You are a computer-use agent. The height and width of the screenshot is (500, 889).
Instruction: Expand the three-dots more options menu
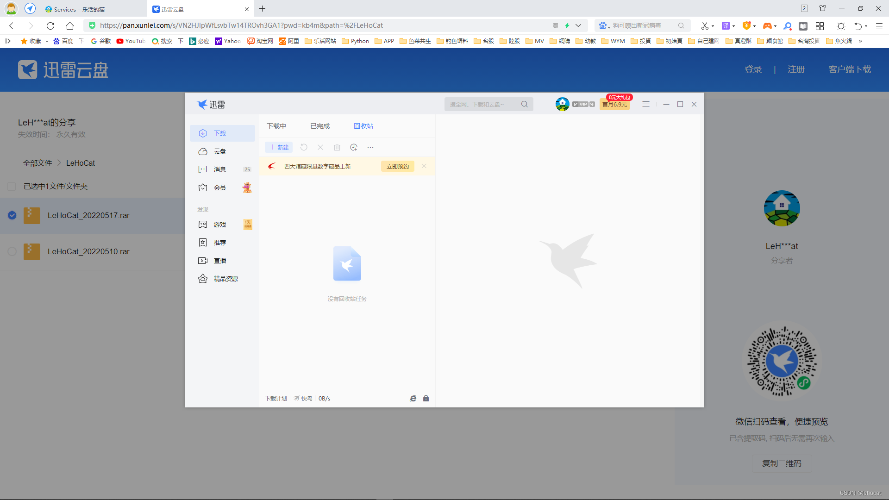370,147
